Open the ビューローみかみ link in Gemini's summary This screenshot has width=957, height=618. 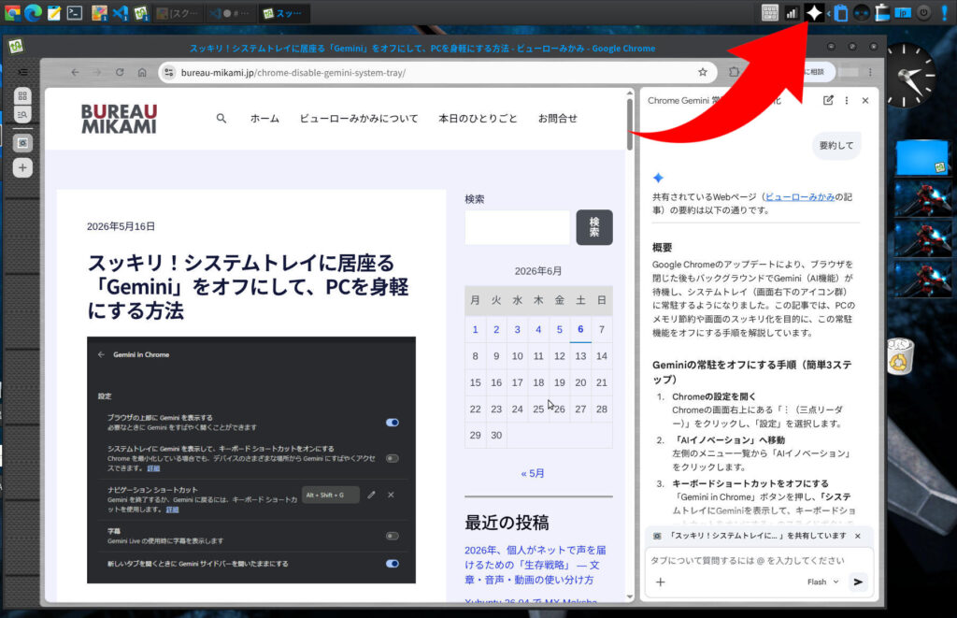[x=800, y=196]
